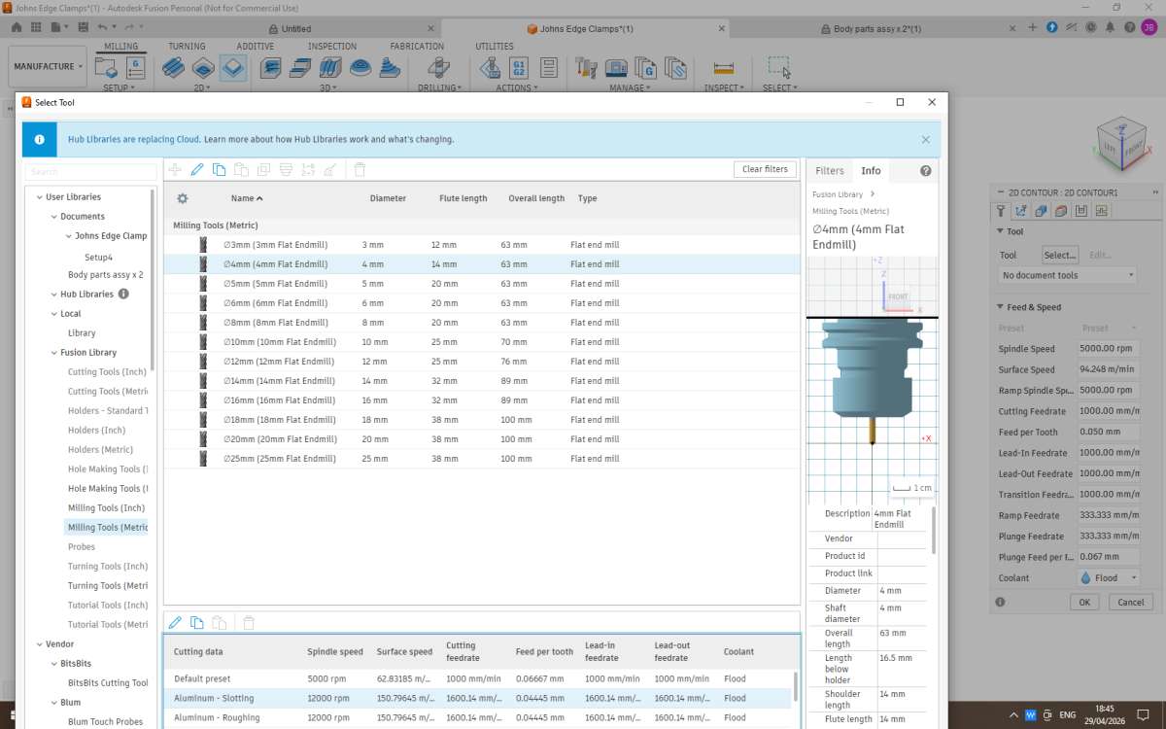Click the library Search field
The image size is (1166, 729).
[x=90, y=171]
